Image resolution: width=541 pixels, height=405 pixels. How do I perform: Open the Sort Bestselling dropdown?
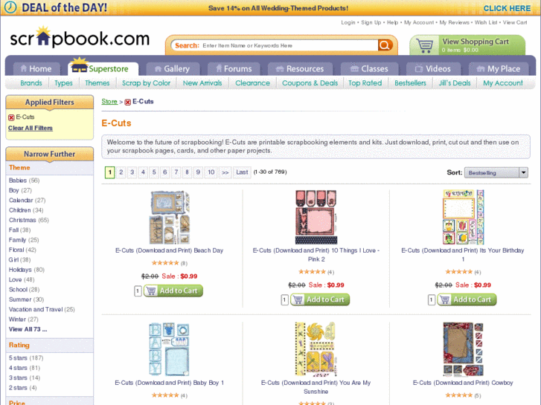(496, 172)
